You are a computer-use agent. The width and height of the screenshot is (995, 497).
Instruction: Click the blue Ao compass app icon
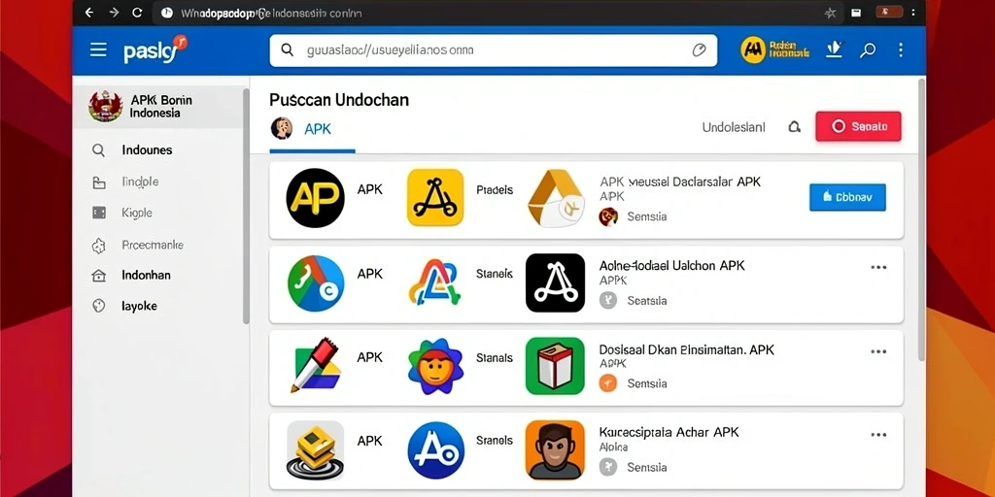coord(436,450)
